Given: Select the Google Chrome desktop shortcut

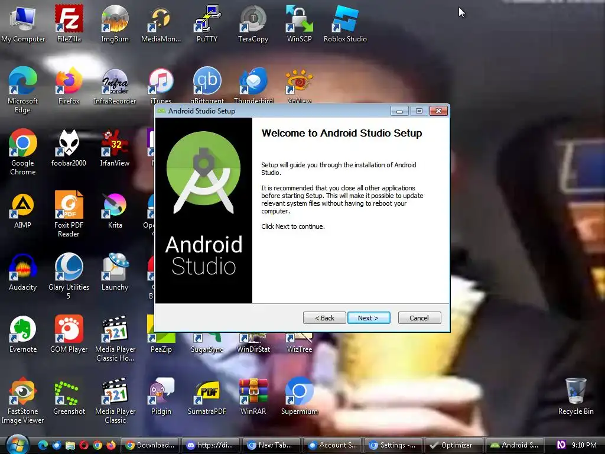Looking at the screenshot, I should click(x=23, y=153).
